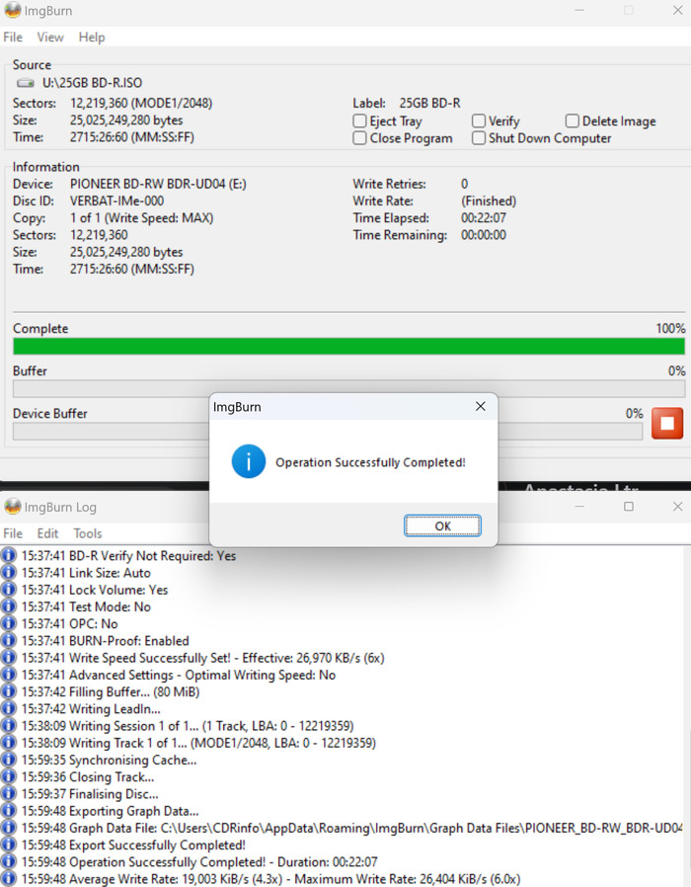The height and width of the screenshot is (887, 691).
Task: Click info icon beside Average Write Rate line
Action: coord(9,878)
